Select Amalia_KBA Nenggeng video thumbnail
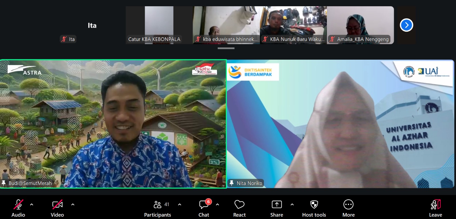The height and width of the screenshot is (219, 456). (x=360, y=25)
